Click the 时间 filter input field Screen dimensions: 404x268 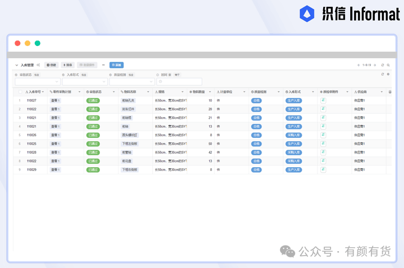pyautogui.click(x=178, y=82)
